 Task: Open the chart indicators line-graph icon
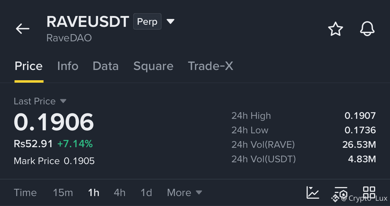click(313, 192)
